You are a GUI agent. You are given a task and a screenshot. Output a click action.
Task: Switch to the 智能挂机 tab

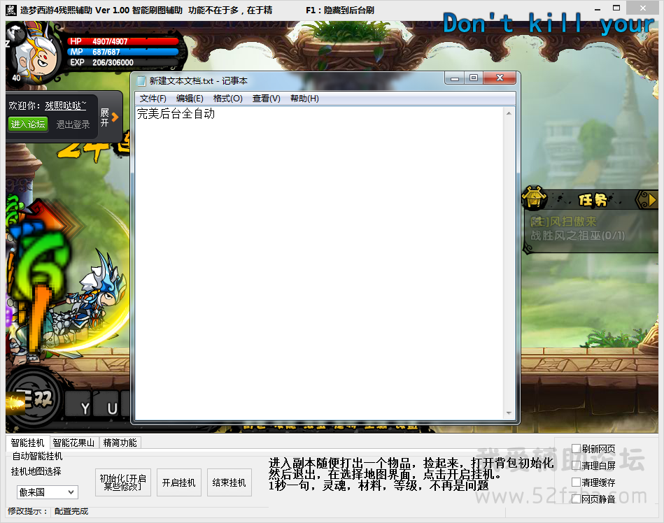click(x=27, y=443)
